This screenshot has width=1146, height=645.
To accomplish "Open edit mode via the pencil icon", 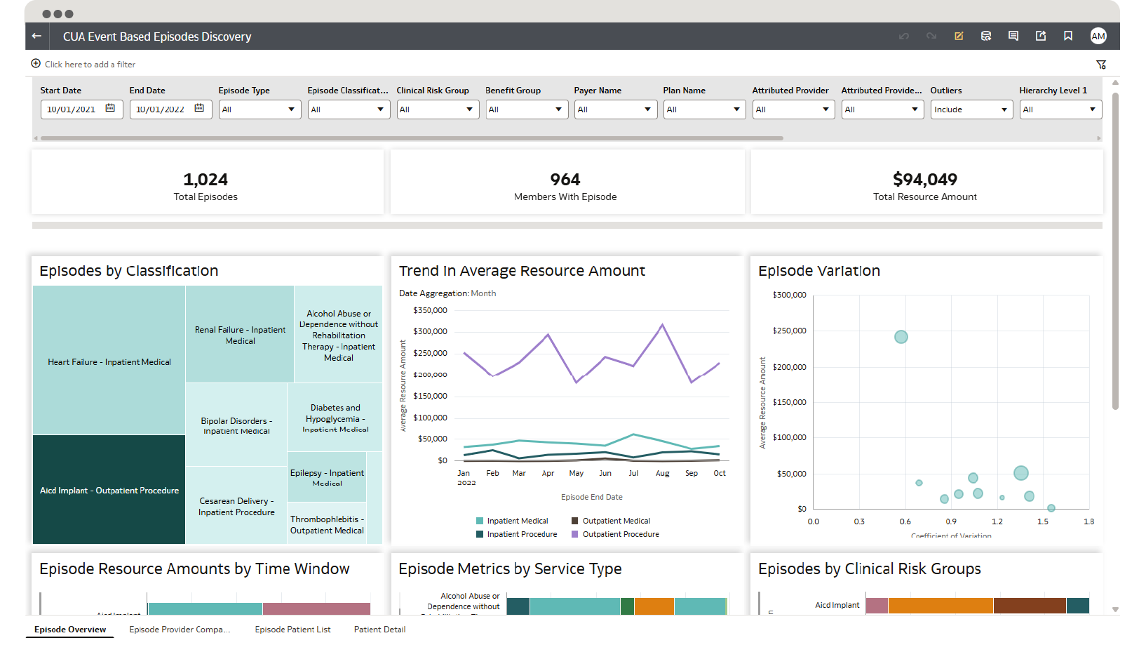I will click(958, 36).
